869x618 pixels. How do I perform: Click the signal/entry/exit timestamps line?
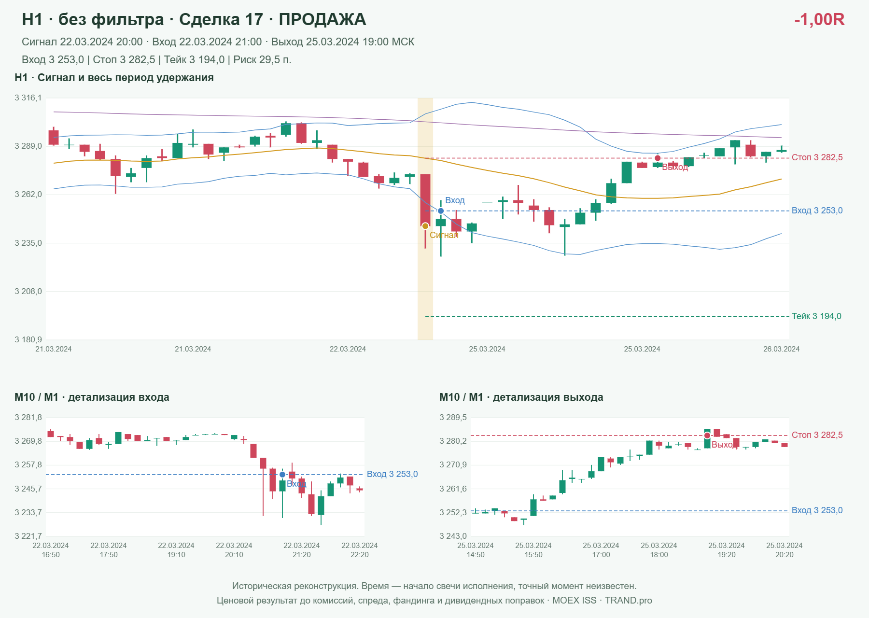pyautogui.click(x=218, y=42)
